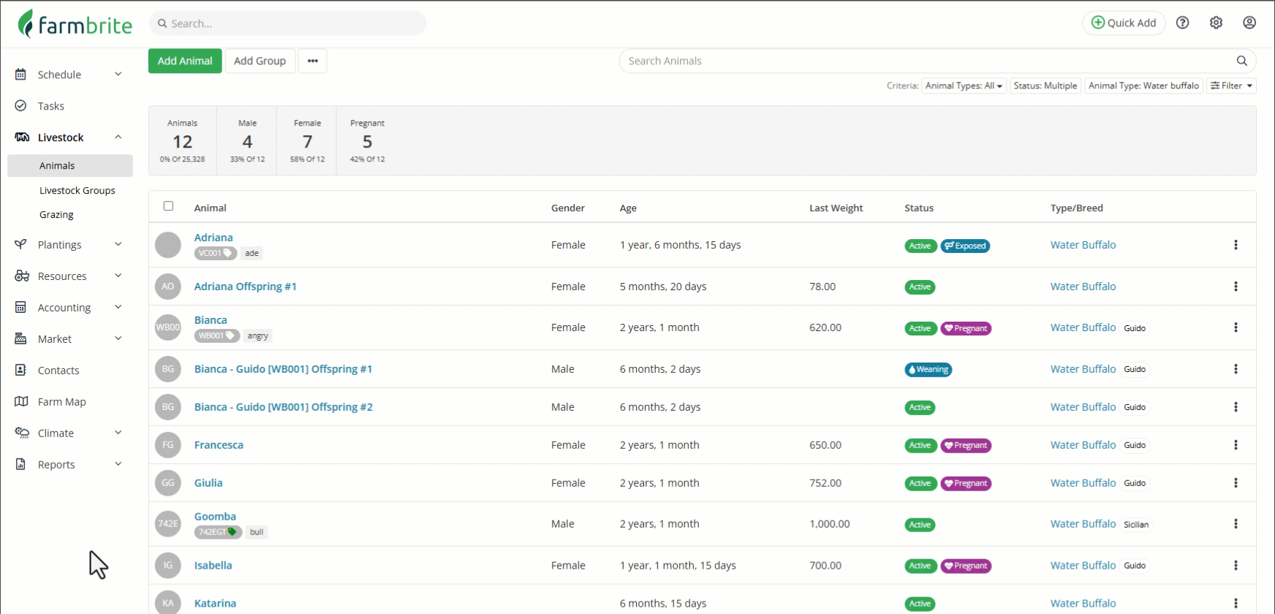Click the VC001 tag badge under Adriana
The height and width of the screenshot is (614, 1275).
(216, 254)
